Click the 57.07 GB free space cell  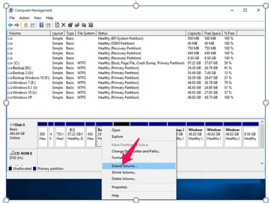point(211,63)
